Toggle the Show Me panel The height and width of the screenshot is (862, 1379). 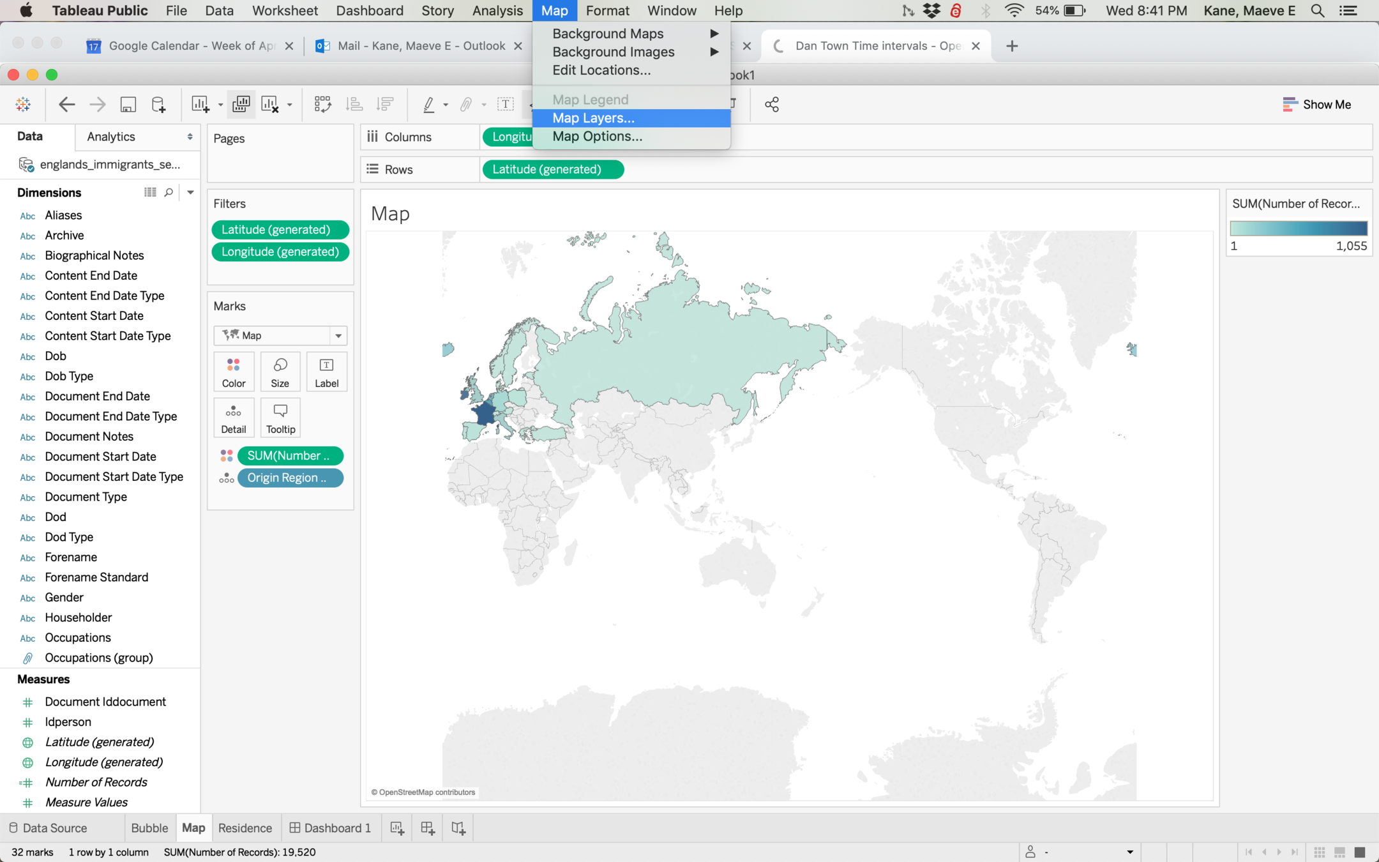pos(1316,104)
